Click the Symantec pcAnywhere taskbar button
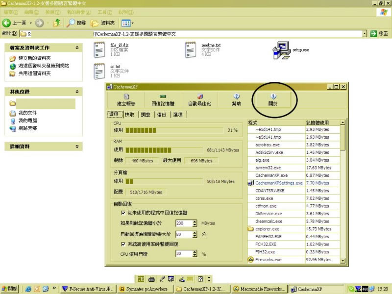This screenshot has height=294, width=392. [146, 289]
